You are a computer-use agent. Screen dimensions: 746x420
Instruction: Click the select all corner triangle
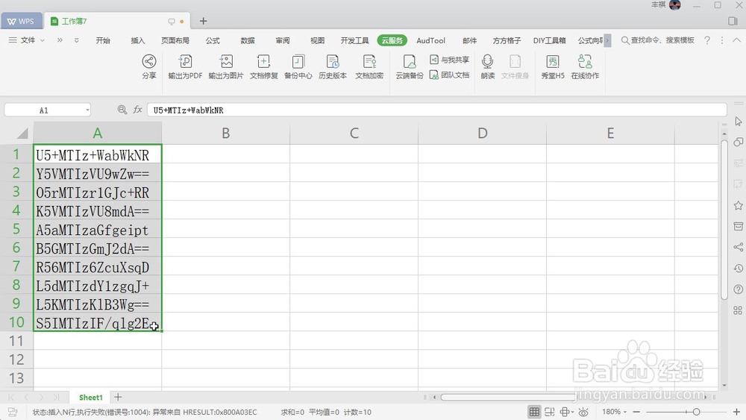(x=22, y=134)
